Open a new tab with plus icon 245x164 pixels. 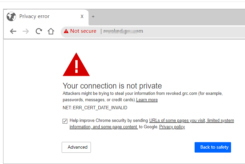point(93,16)
